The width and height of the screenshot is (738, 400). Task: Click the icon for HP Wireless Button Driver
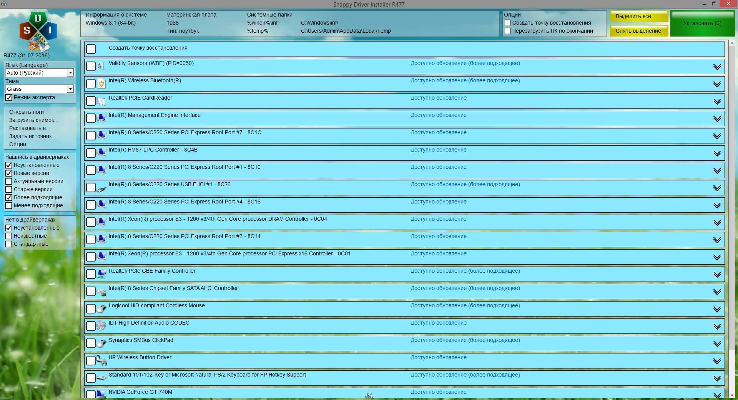click(101, 360)
